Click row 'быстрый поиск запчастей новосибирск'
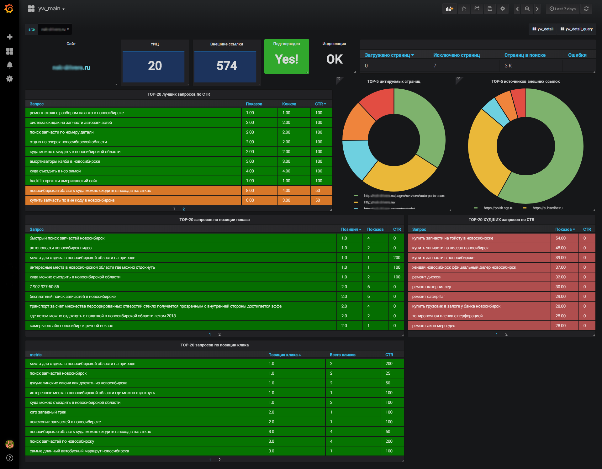 (x=214, y=238)
